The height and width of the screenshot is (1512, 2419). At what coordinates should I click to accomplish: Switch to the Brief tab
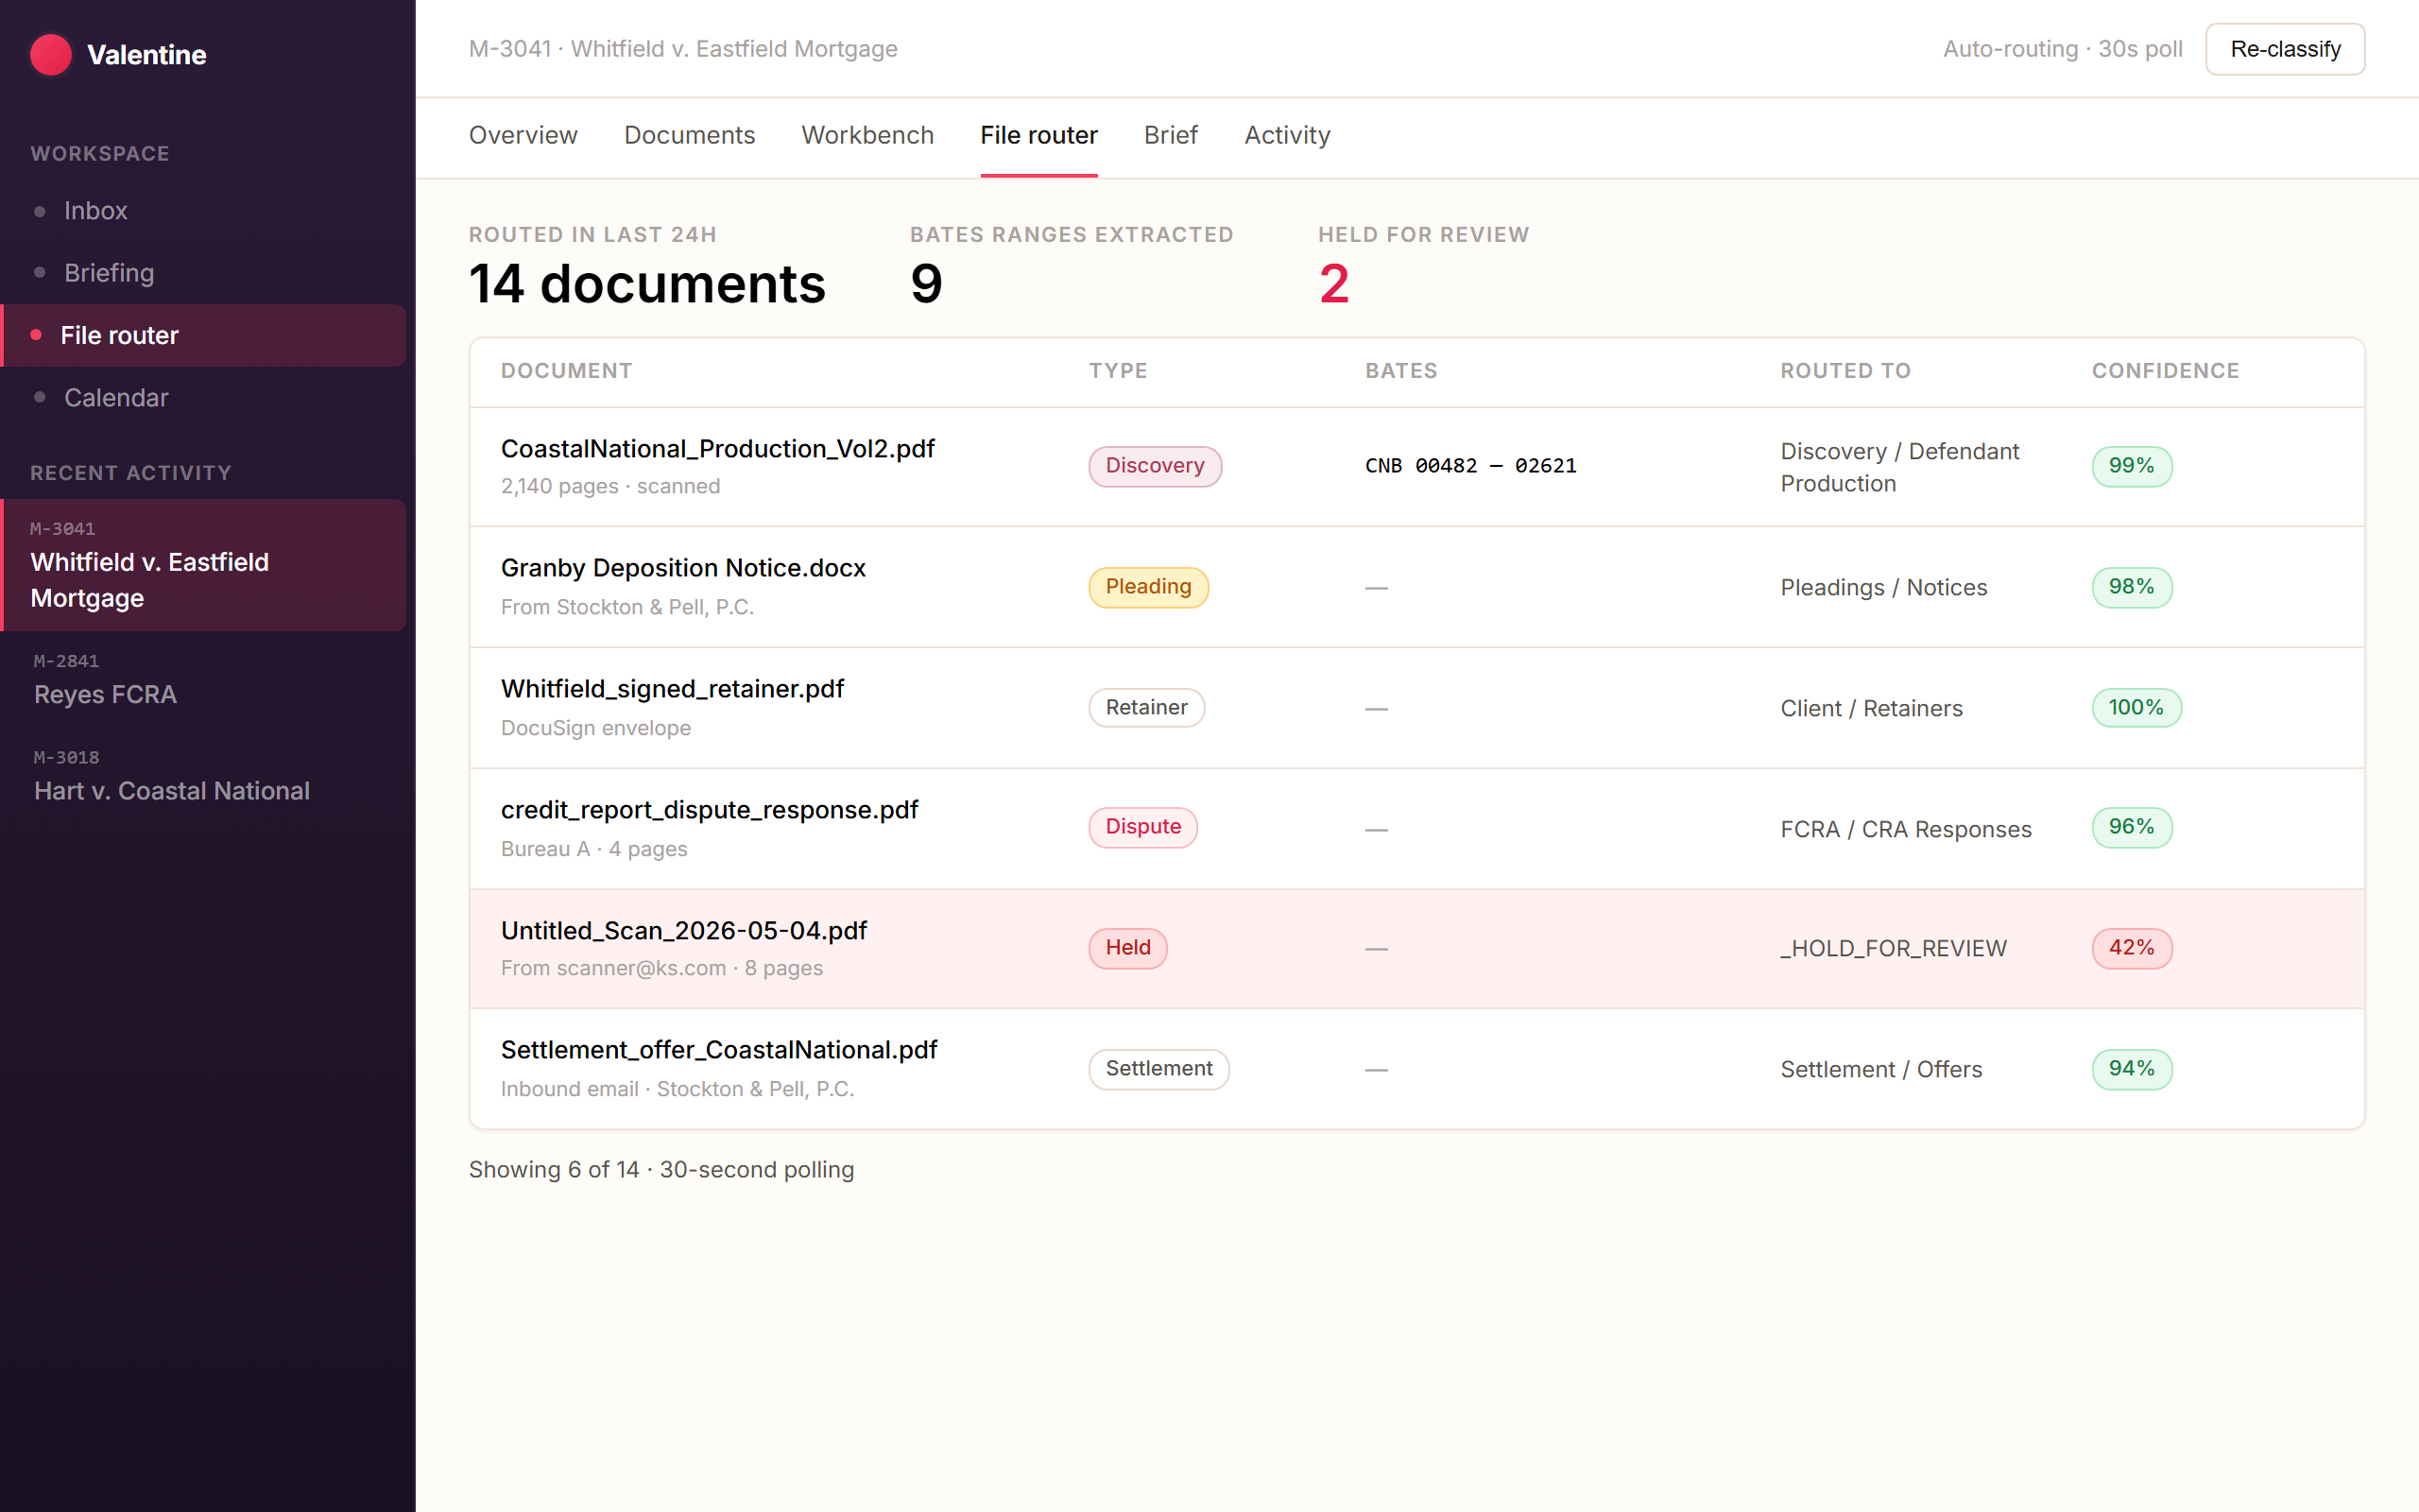[x=1171, y=135]
